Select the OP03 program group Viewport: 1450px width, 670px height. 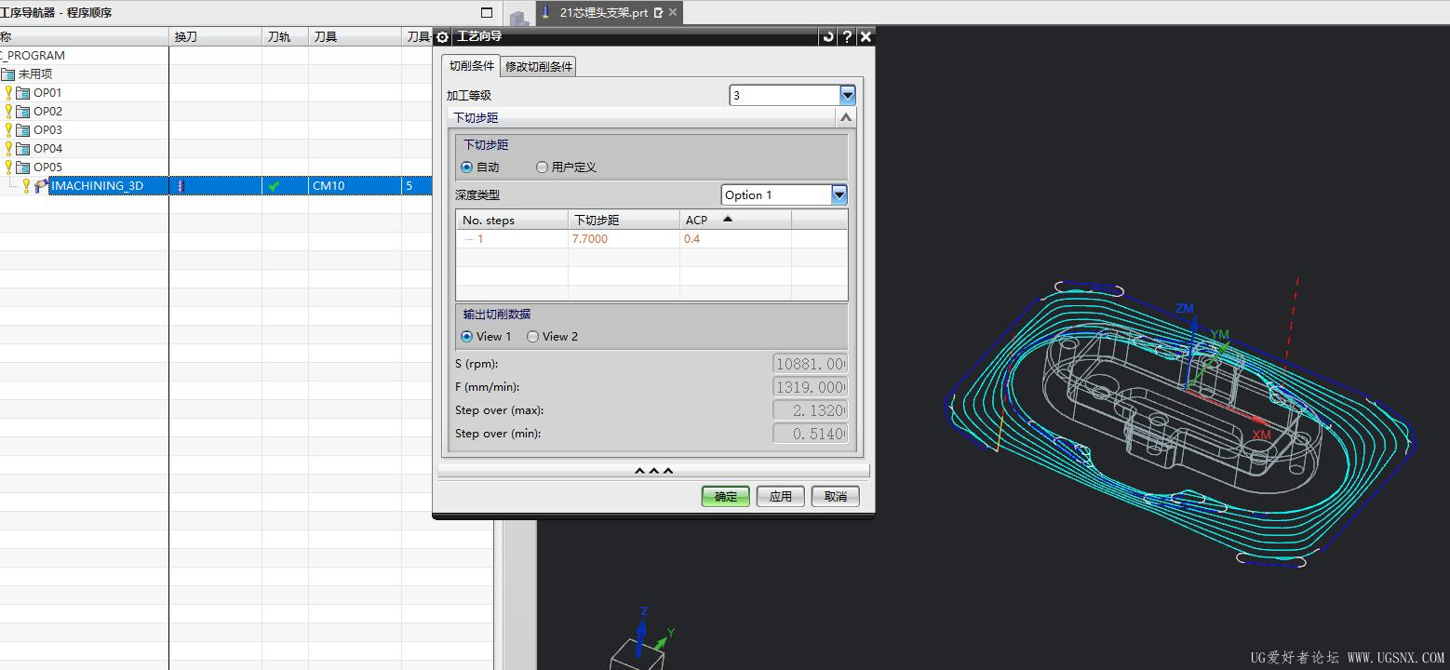pyautogui.click(x=47, y=130)
